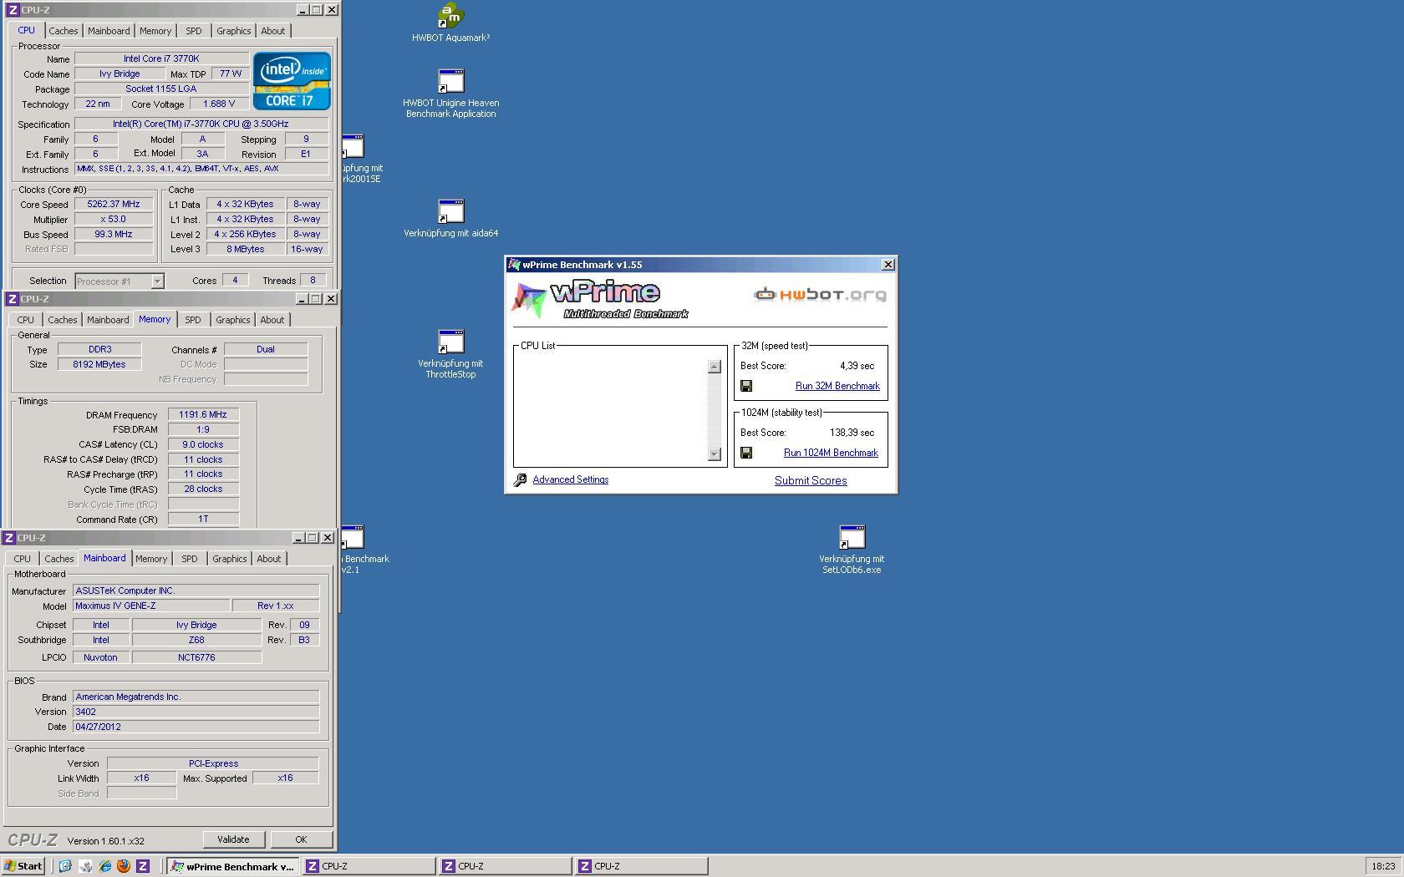
Task: Click the Core Speed value 5262.37 MHz
Action: coord(114,204)
